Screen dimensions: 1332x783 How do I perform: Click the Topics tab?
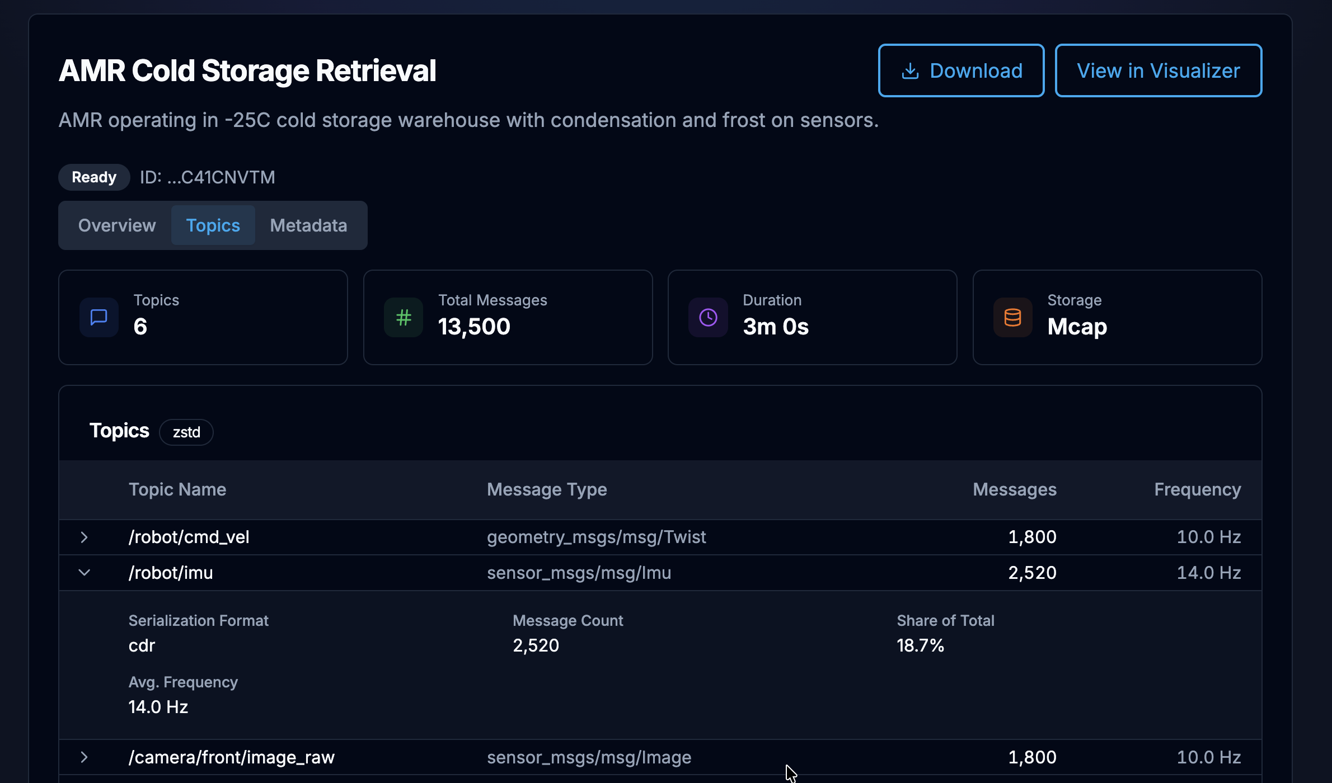pyautogui.click(x=213, y=225)
